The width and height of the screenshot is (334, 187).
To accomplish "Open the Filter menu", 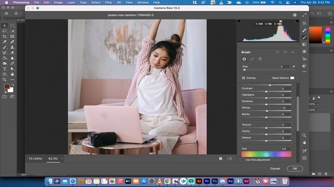I will (109, 2).
